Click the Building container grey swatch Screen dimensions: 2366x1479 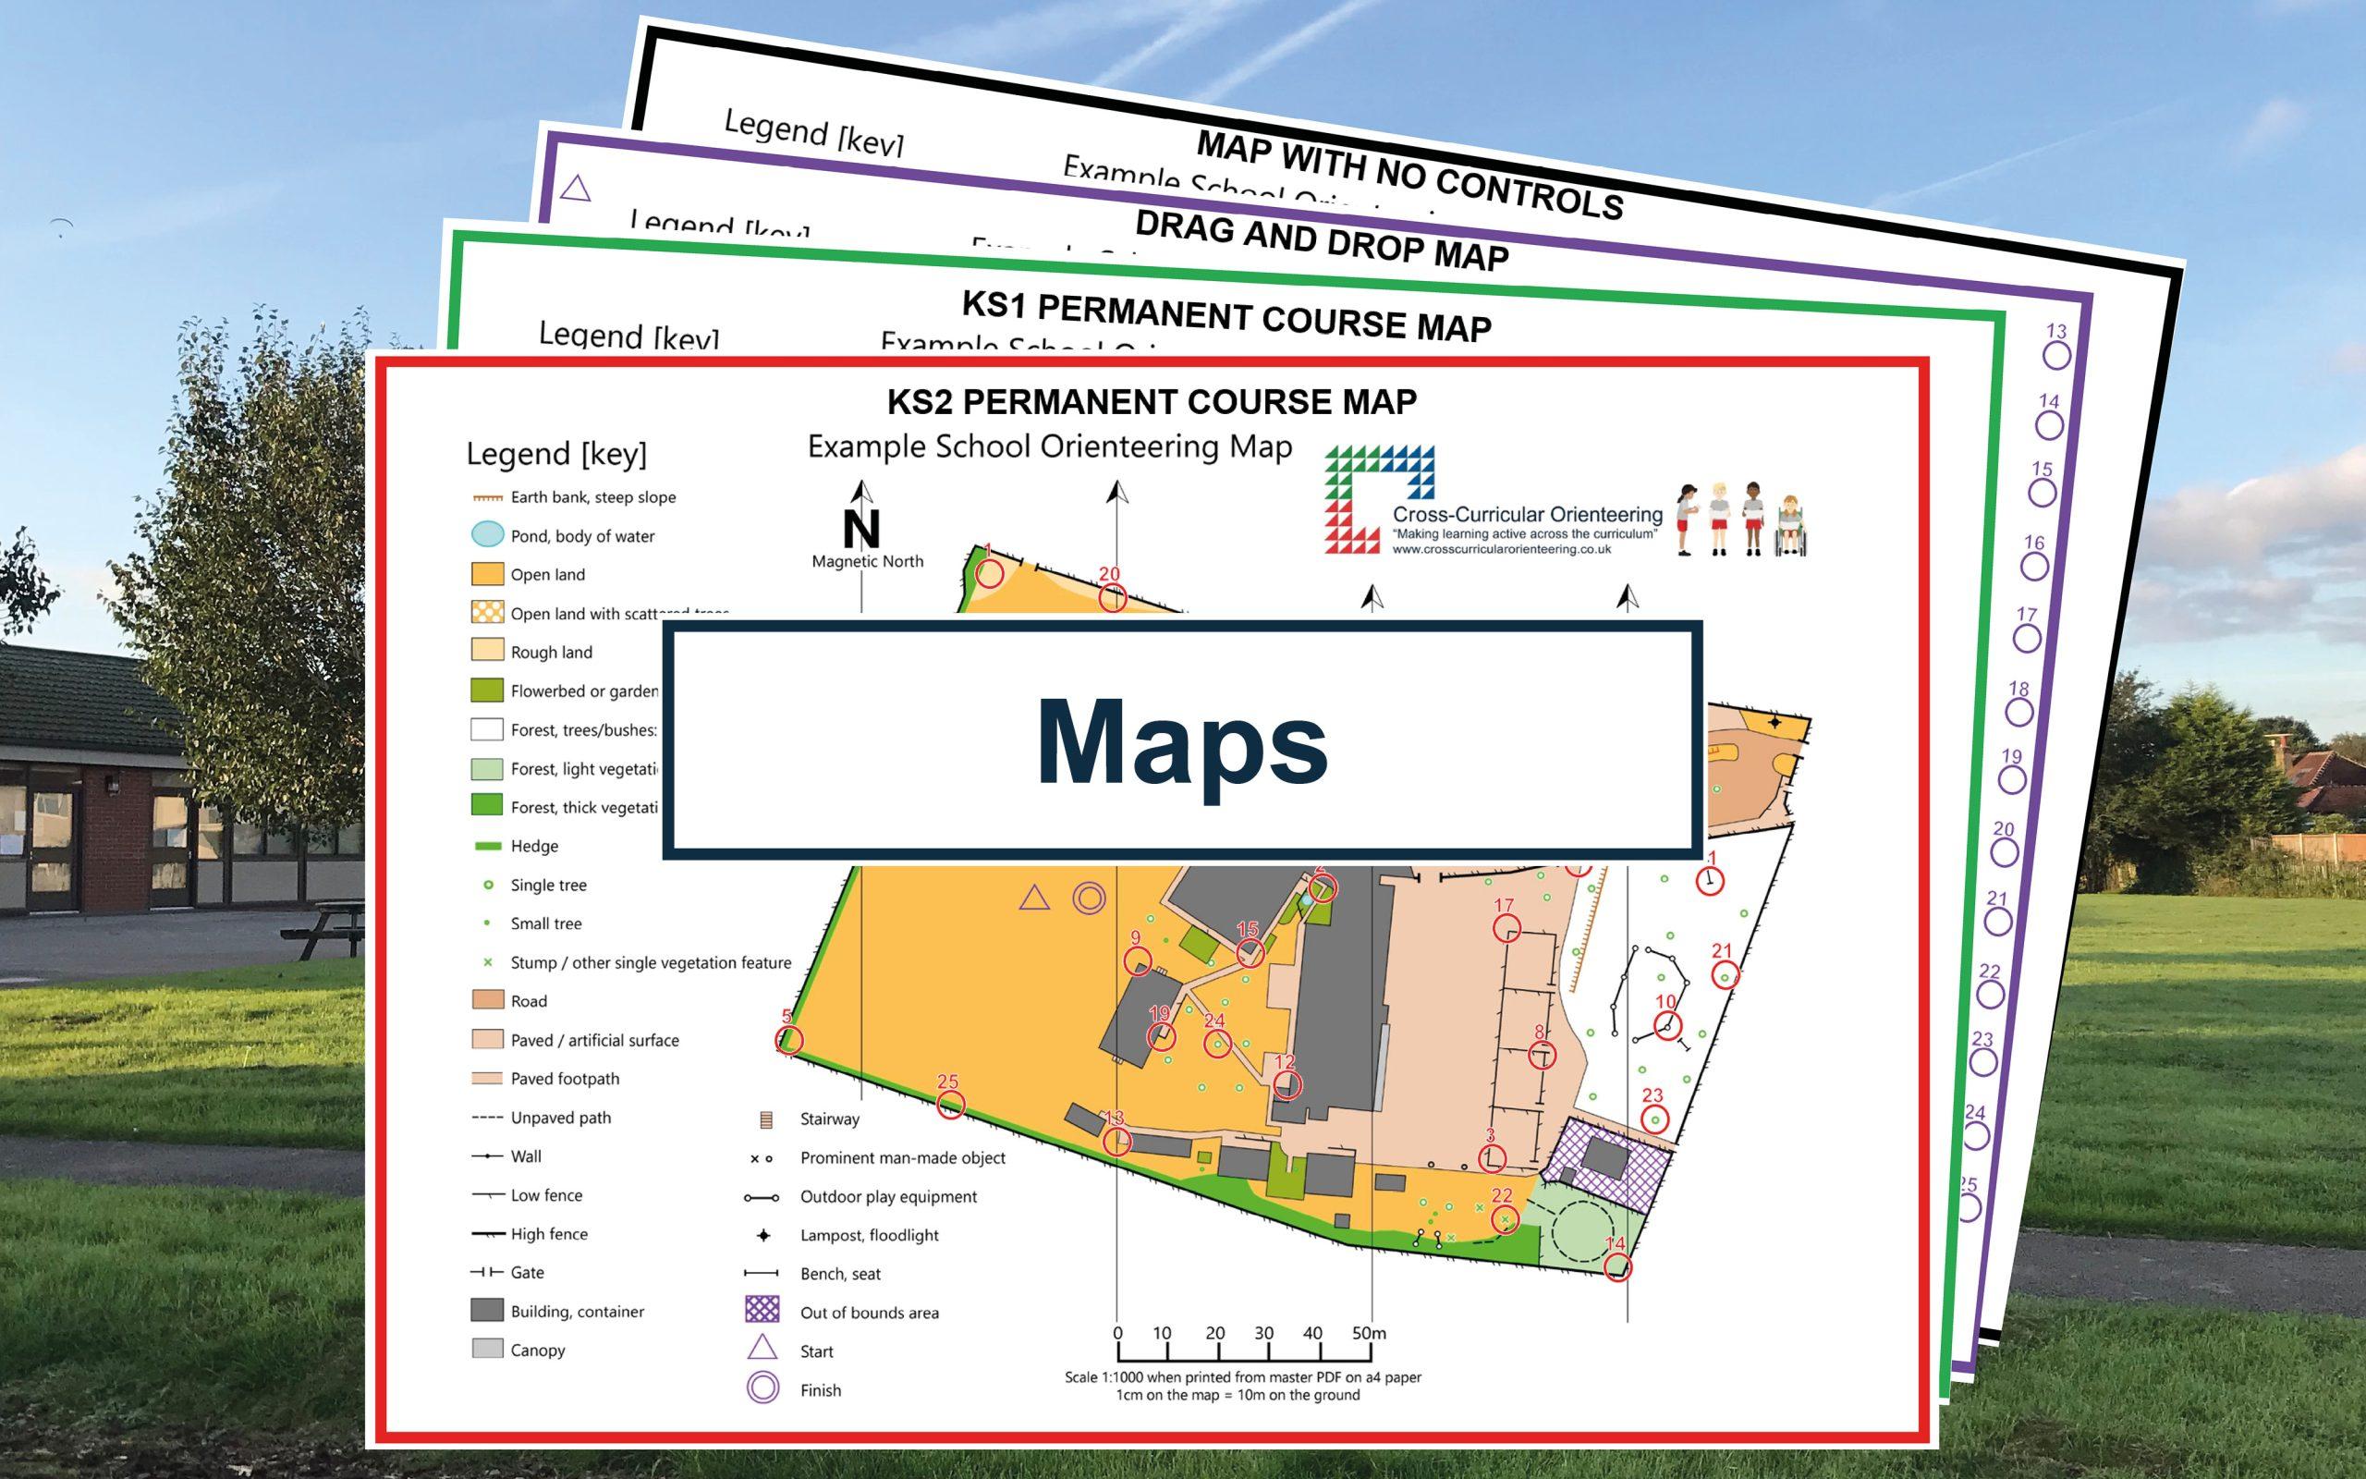[487, 1311]
